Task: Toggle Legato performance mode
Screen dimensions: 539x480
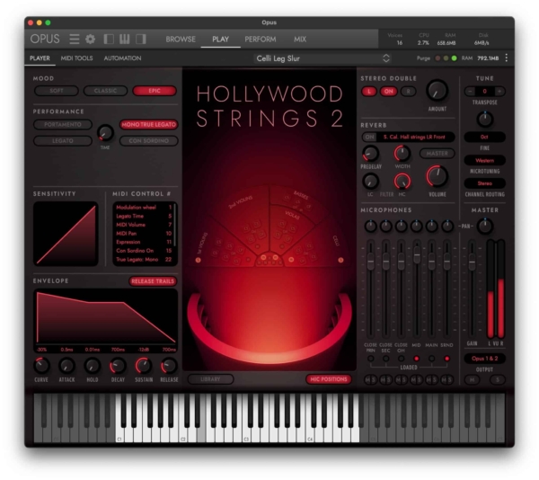Action: point(63,140)
